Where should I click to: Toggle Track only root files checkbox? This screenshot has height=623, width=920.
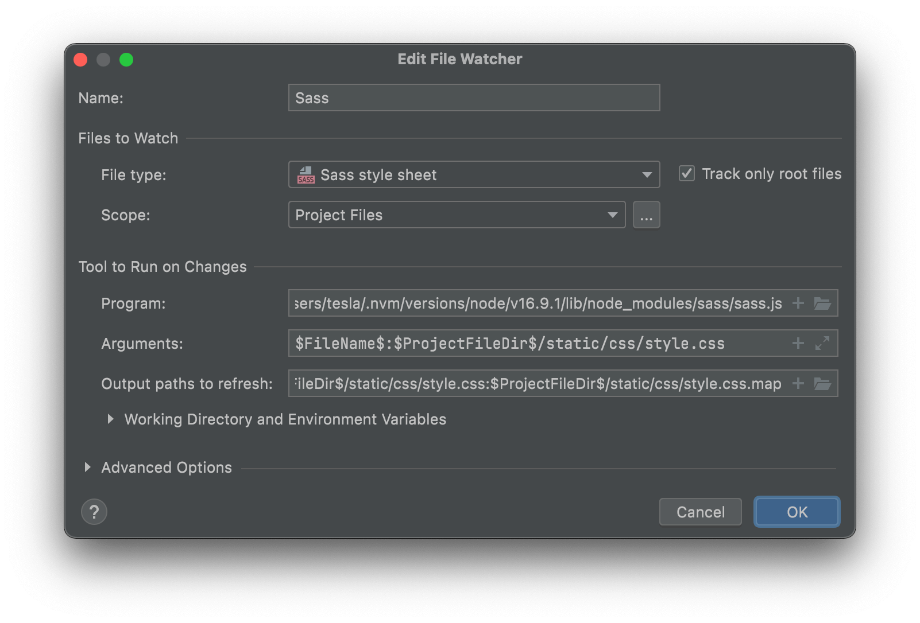point(687,174)
